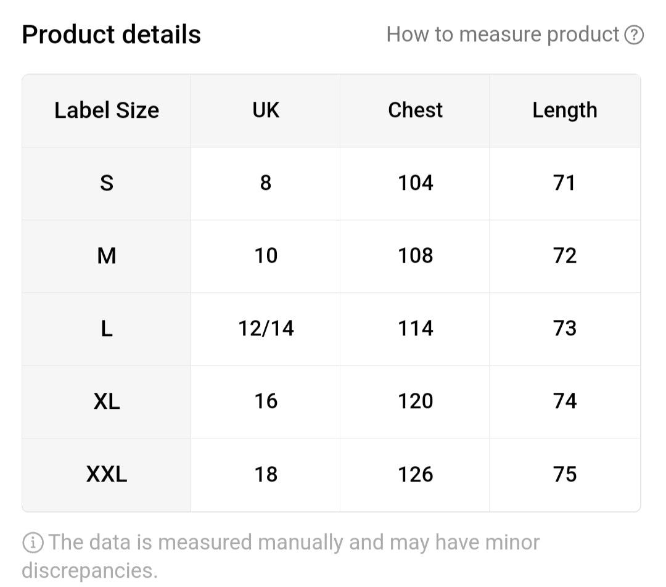
Task: Click the Length column header
Action: pos(565,110)
